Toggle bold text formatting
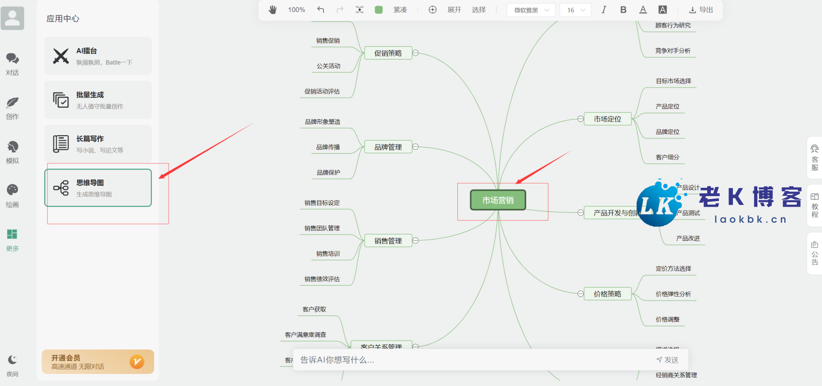The width and height of the screenshot is (822, 386). 623,10
